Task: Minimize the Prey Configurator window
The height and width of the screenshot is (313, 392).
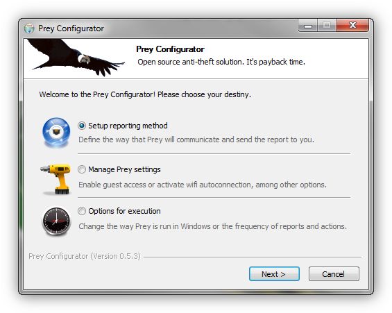Action: click(308, 26)
